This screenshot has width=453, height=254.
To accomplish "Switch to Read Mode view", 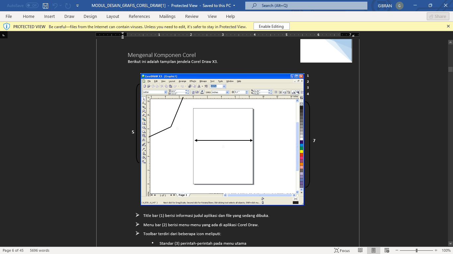I will pyautogui.click(x=360, y=250).
